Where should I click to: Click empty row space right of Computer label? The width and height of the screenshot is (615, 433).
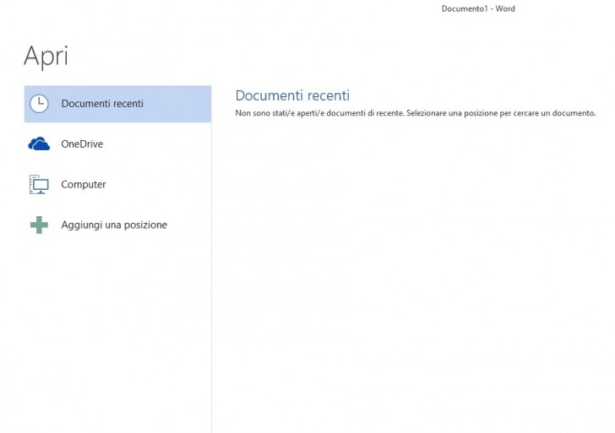(x=161, y=185)
